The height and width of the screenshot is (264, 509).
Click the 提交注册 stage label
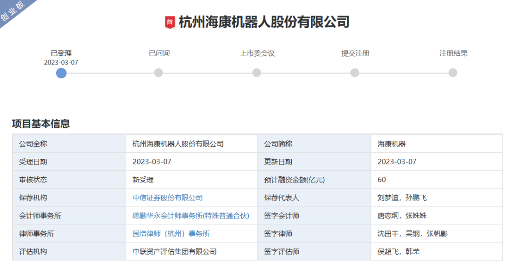point(355,53)
